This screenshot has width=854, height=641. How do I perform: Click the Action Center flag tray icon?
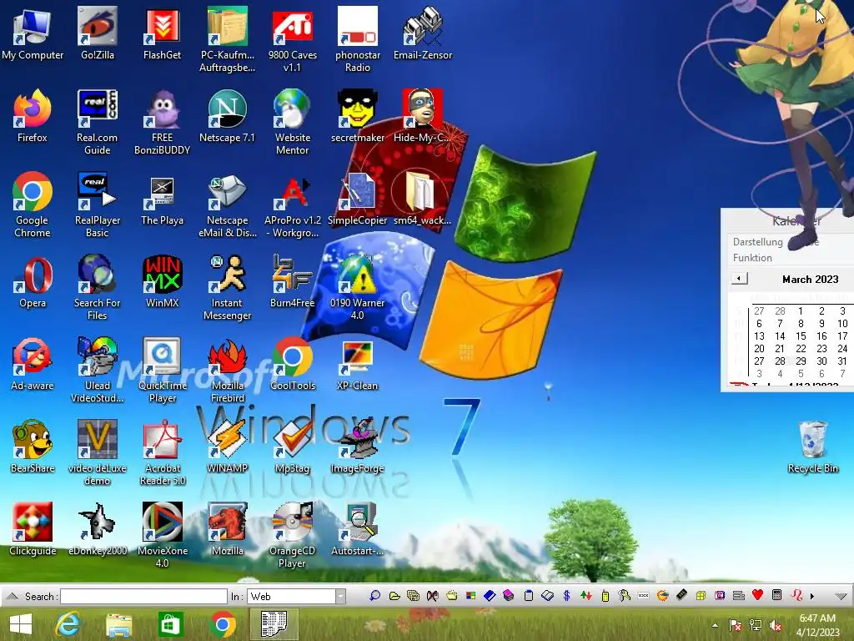tap(735, 625)
